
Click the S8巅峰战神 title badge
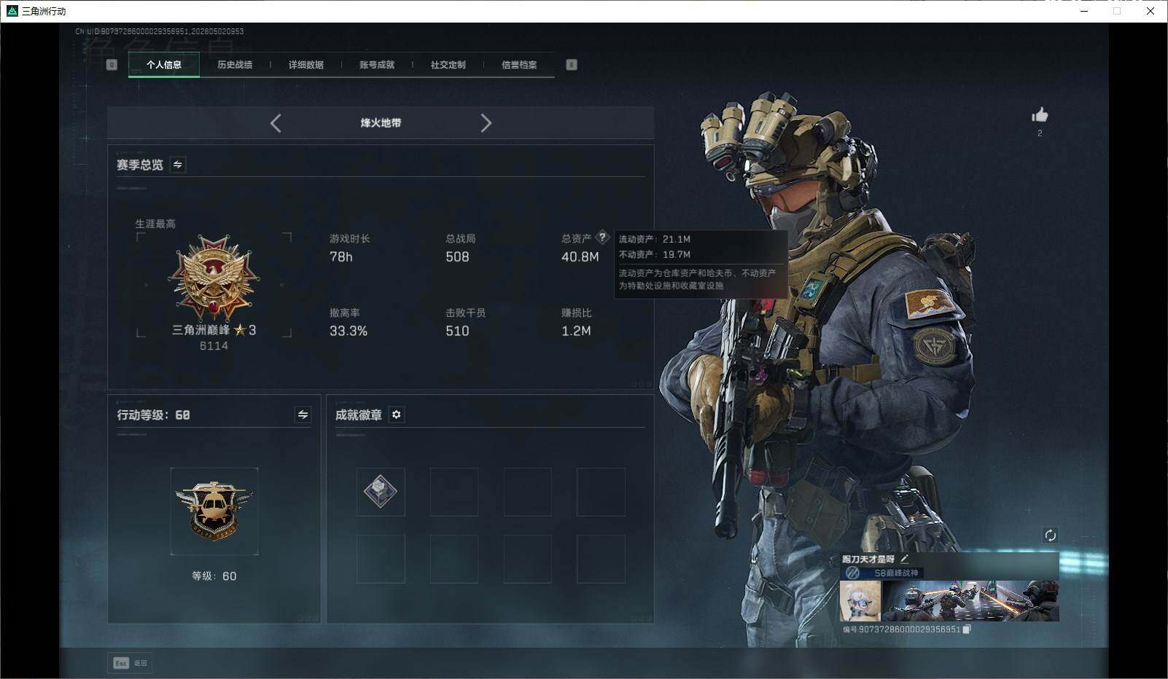coord(883,573)
